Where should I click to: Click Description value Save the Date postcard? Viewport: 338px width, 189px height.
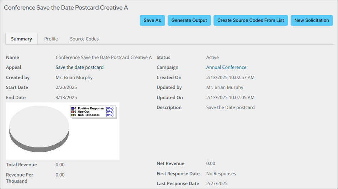point(230,107)
